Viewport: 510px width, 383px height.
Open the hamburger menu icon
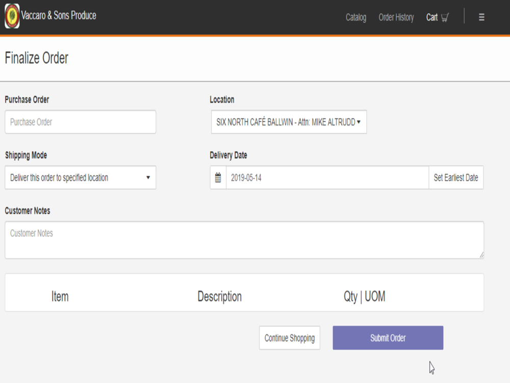[481, 17]
